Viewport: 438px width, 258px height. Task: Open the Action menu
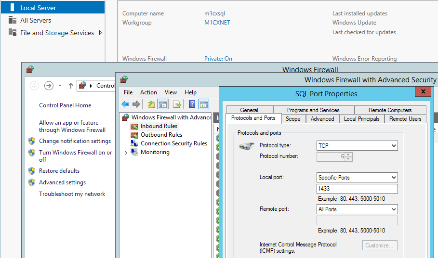point(148,92)
